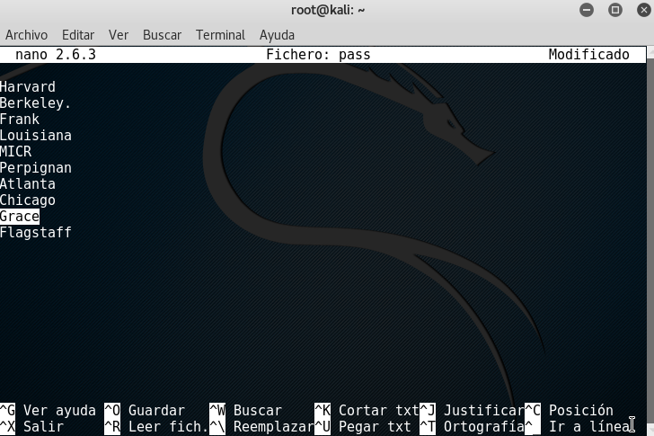Viewport: 654px width, 436px height.
Task: Click on the Harvard line
Action: pyautogui.click(x=28, y=87)
